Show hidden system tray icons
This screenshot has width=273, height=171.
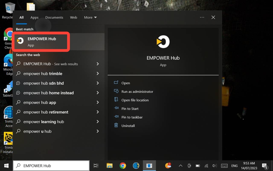pos(180,166)
